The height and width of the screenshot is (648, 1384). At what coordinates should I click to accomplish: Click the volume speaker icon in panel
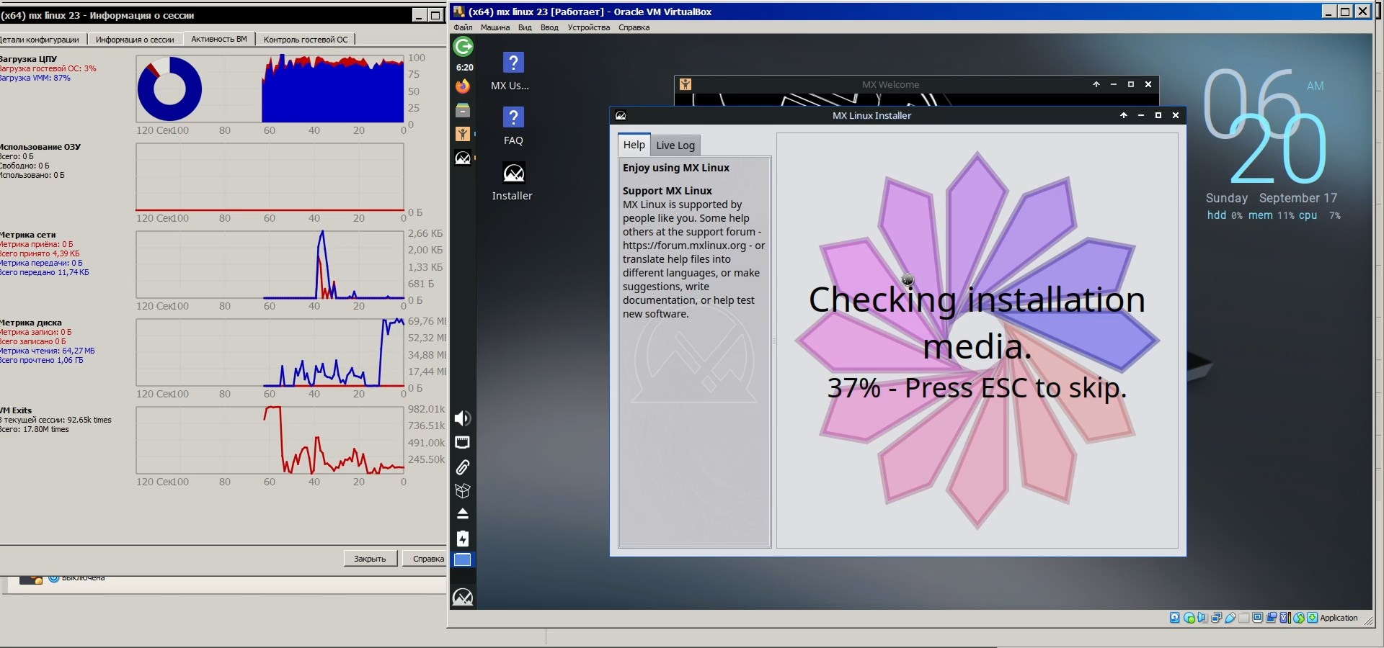tap(463, 418)
